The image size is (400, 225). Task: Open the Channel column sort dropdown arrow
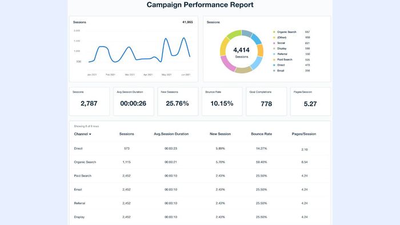coord(90,134)
